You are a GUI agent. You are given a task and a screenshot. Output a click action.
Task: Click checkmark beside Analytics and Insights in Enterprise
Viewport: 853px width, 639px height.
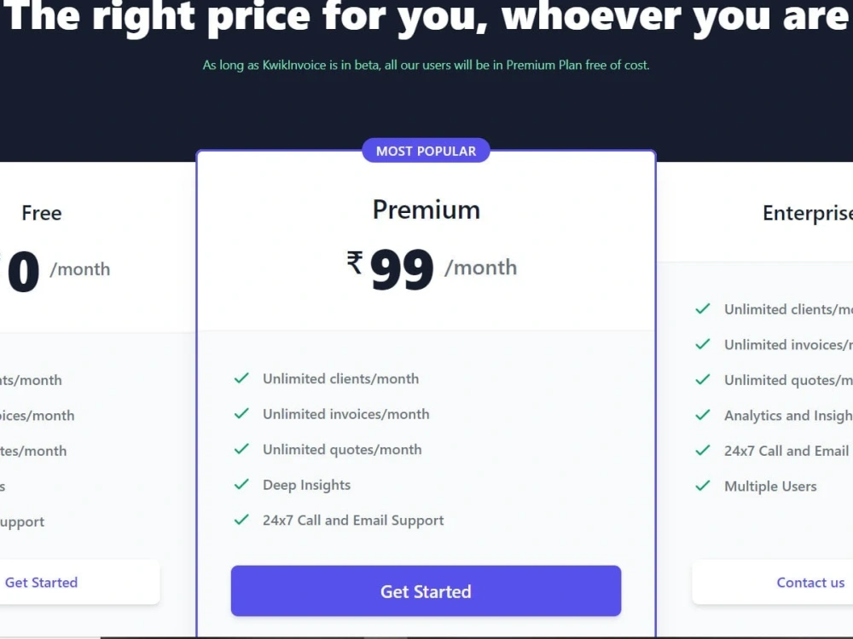click(x=703, y=415)
